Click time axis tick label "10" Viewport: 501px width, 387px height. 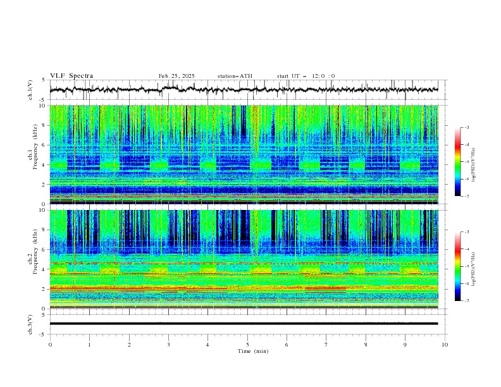pyautogui.click(x=445, y=345)
